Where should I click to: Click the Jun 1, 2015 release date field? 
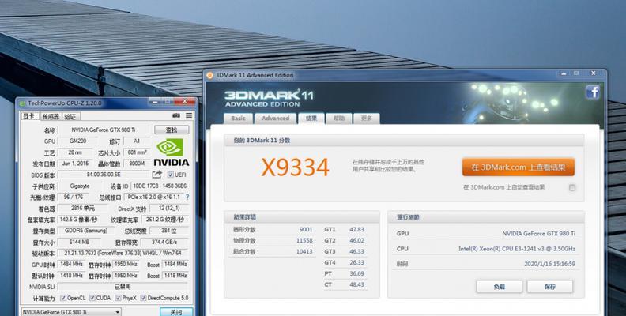pyautogui.click(x=74, y=164)
